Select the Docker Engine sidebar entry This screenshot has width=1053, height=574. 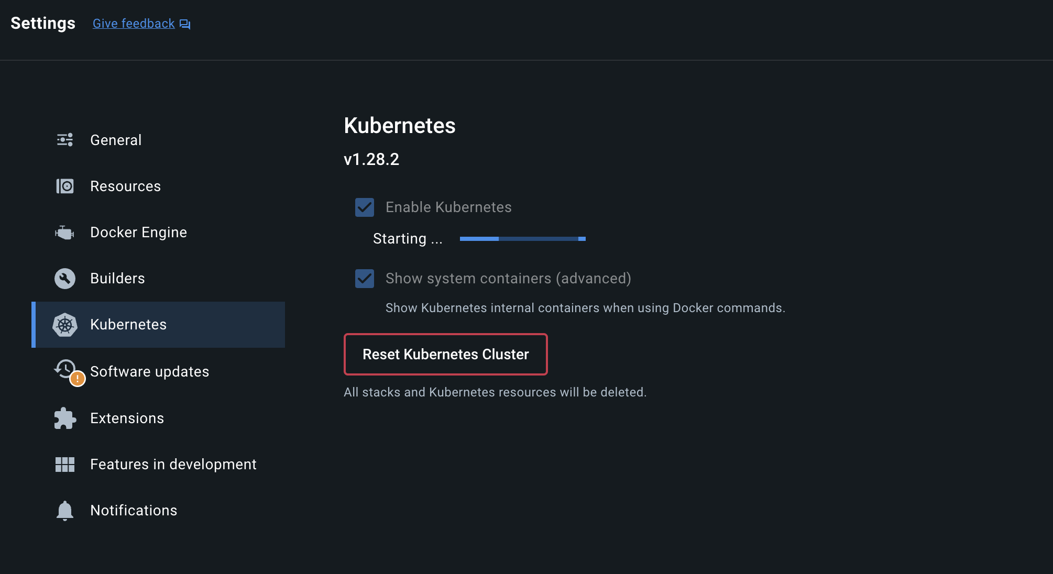(138, 232)
